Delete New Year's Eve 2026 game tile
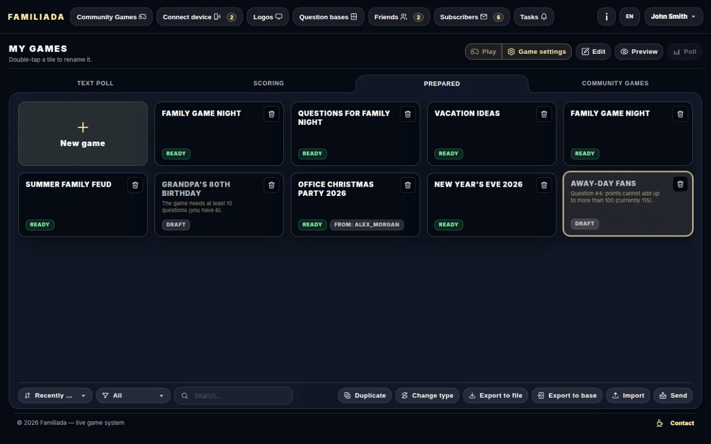 click(544, 185)
